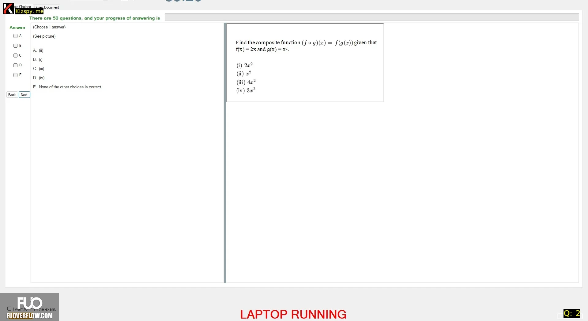Click '50 questions' progress message text
This screenshot has height=321, width=588.
click(95, 18)
